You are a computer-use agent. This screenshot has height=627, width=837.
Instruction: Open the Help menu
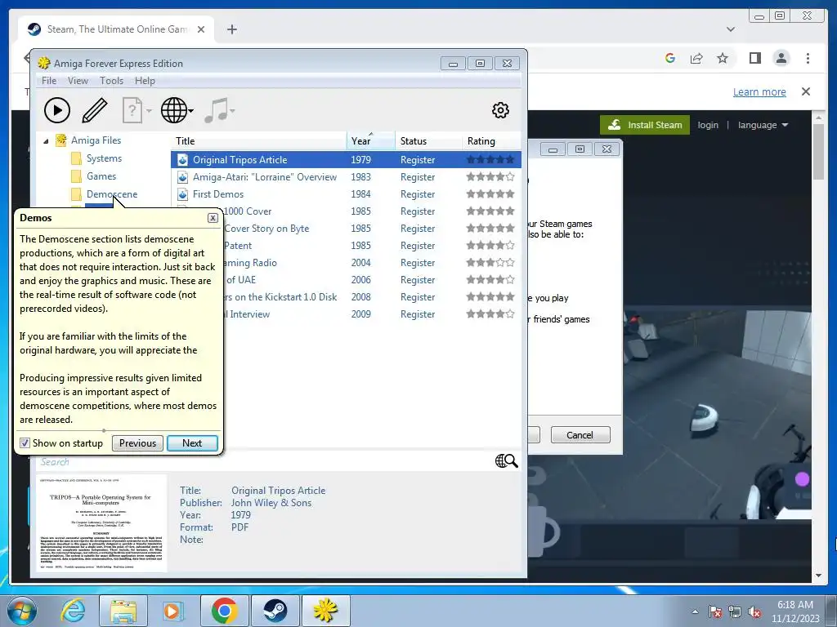click(145, 81)
